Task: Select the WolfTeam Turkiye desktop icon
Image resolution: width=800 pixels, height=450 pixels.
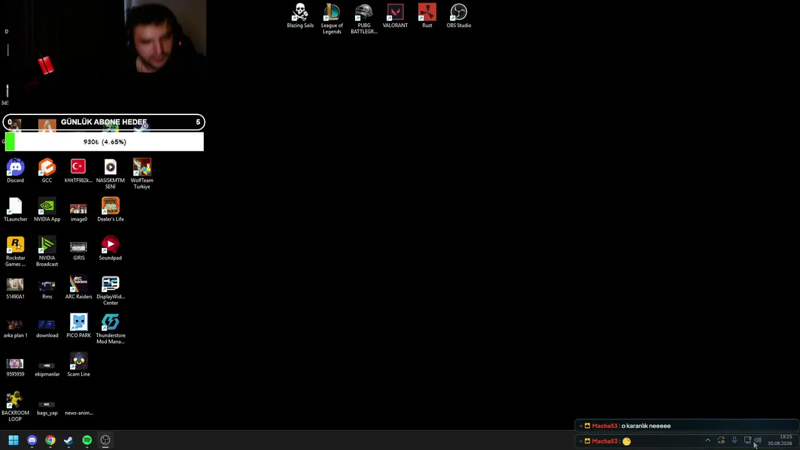Action: click(x=142, y=174)
